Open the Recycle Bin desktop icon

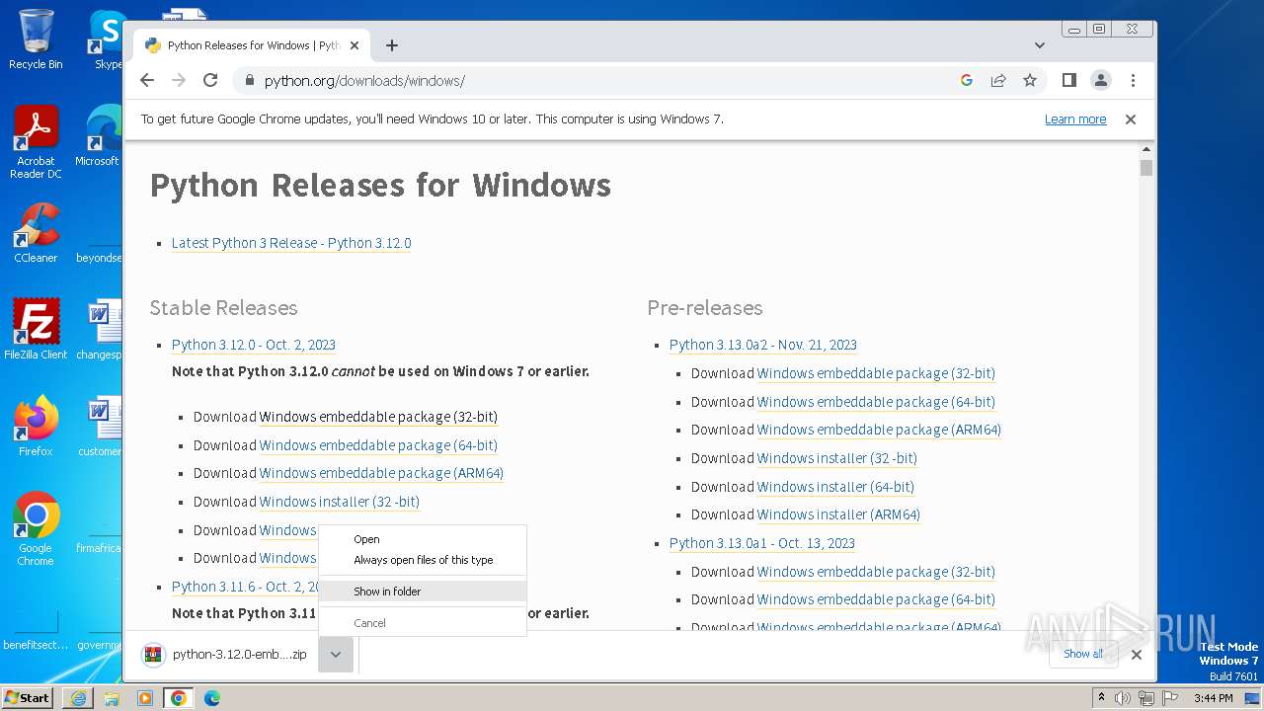pyautogui.click(x=36, y=39)
